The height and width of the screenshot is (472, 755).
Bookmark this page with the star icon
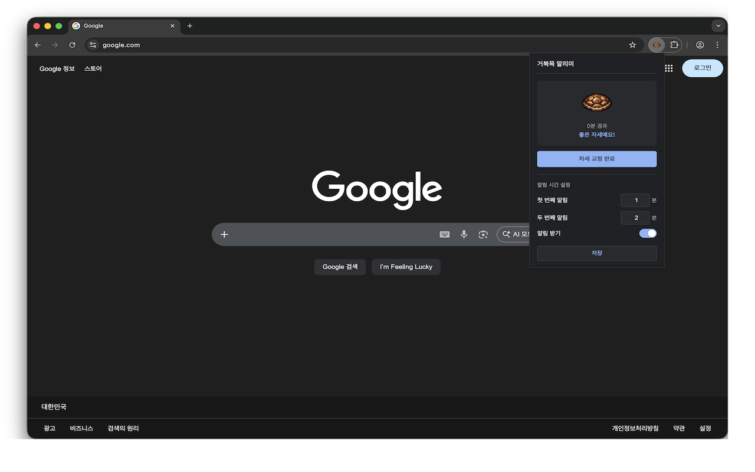(x=632, y=45)
